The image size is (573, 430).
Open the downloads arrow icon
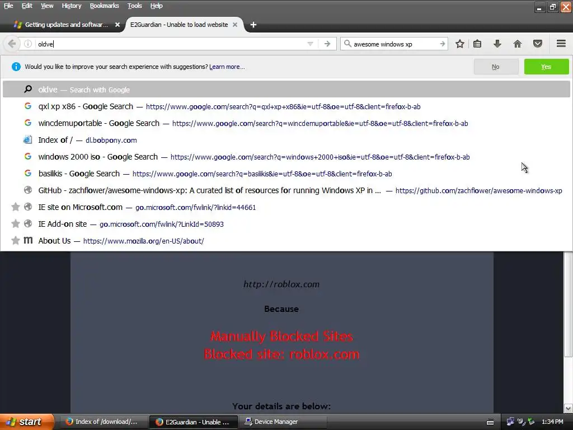497,44
